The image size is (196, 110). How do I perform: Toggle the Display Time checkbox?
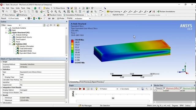point(4,77)
